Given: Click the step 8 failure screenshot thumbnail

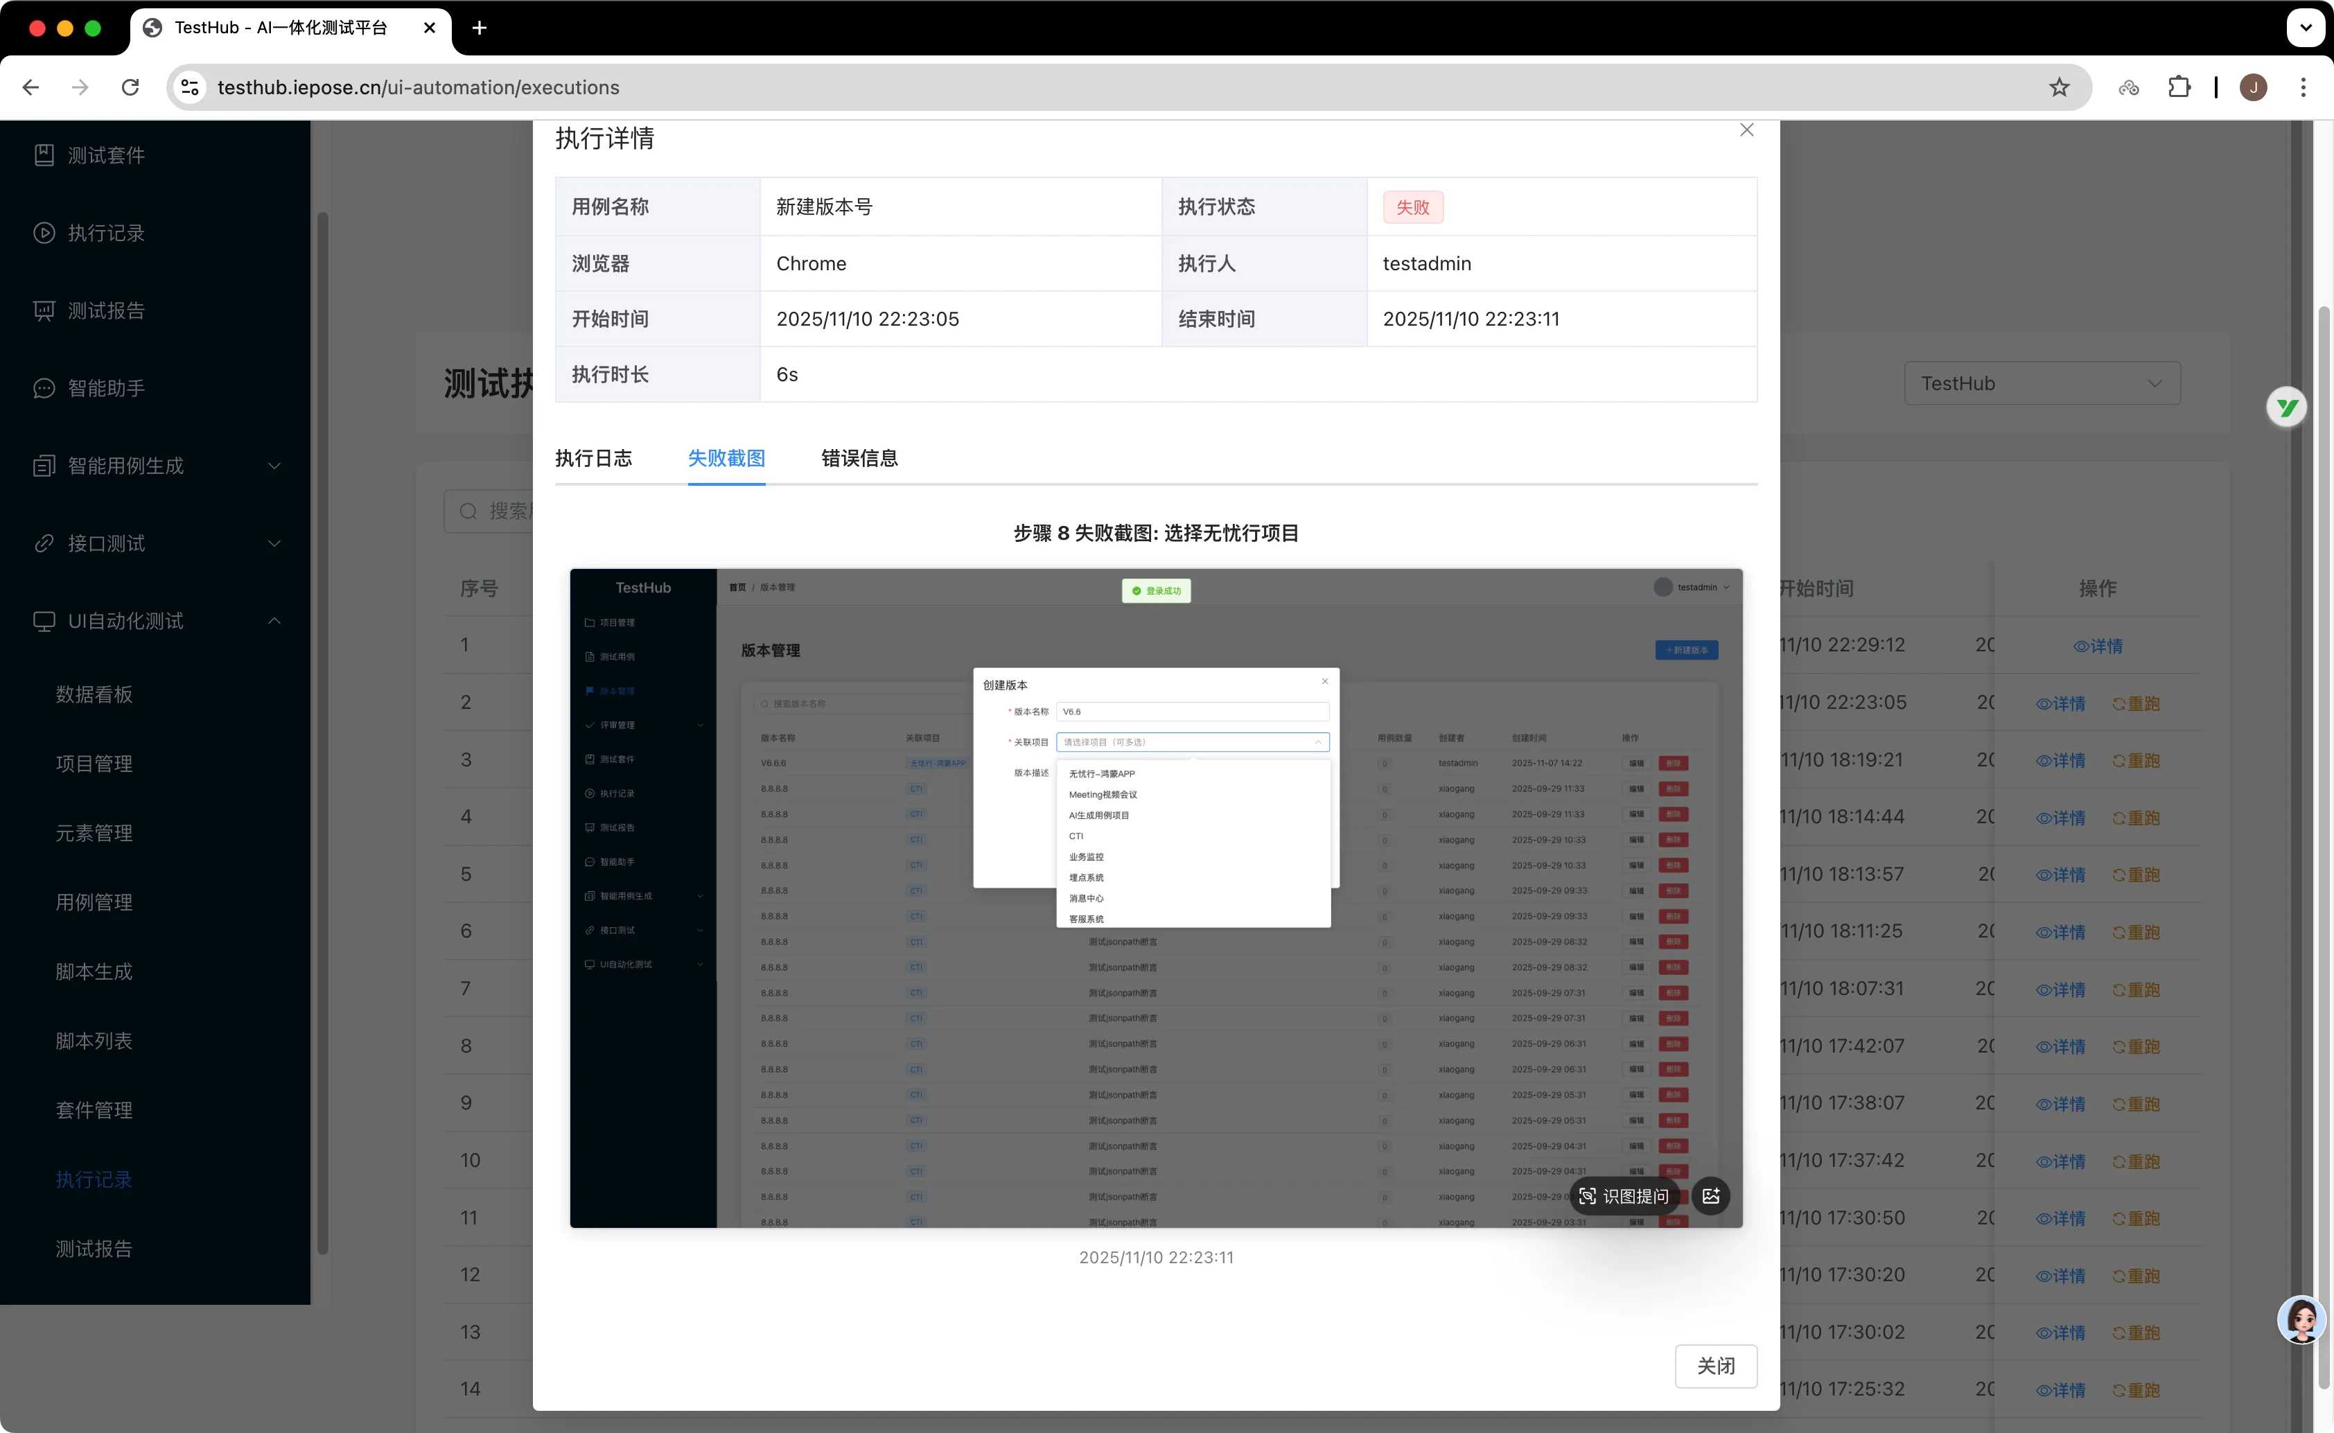Looking at the screenshot, I should [1155, 897].
